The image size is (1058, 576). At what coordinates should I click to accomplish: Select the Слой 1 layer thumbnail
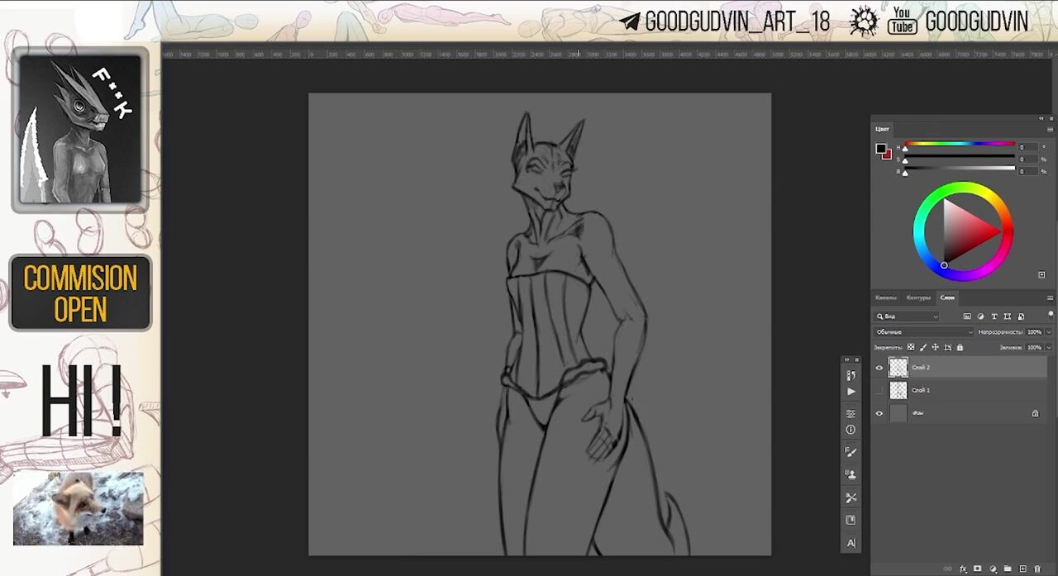pos(898,390)
